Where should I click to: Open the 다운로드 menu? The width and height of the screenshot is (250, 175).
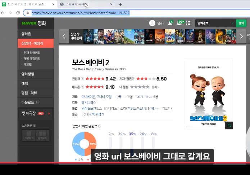click(x=36, y=102)
